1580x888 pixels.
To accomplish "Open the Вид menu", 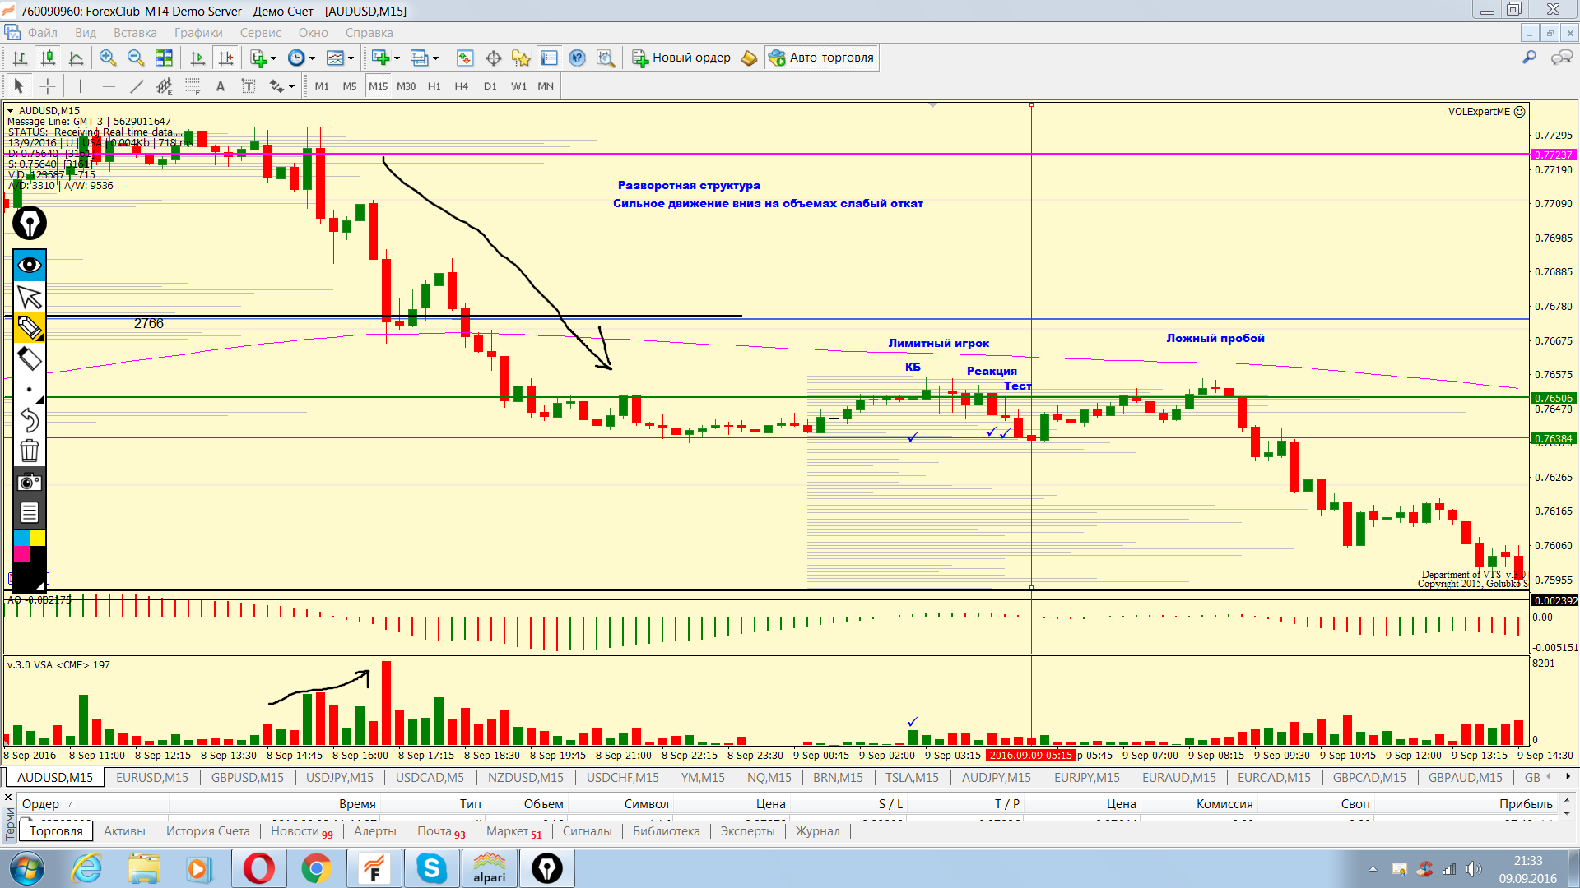I will click(86, 33).
